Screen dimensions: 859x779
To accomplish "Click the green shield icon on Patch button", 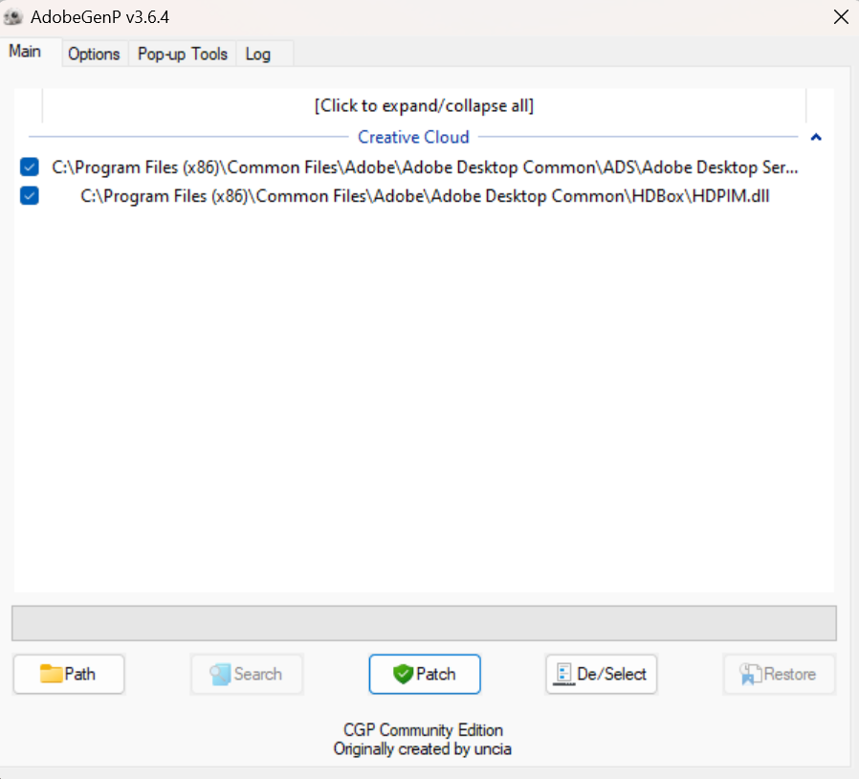I will pyautogui.click(x=403, y=674).
